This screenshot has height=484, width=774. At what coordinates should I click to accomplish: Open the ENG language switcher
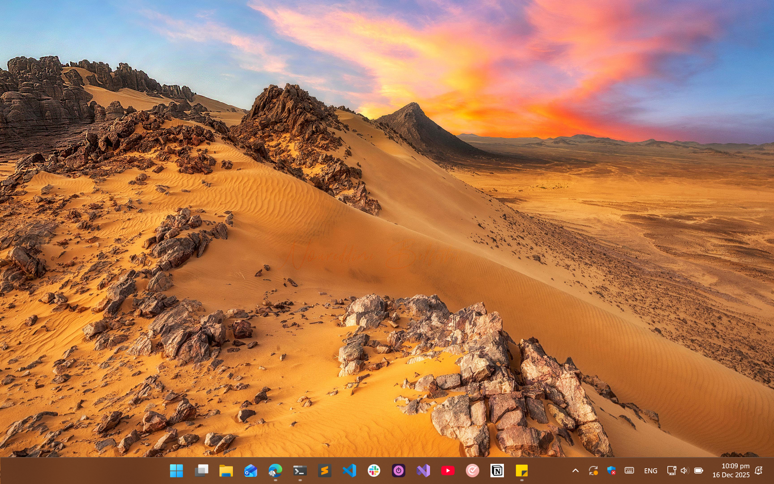(650, 471)
